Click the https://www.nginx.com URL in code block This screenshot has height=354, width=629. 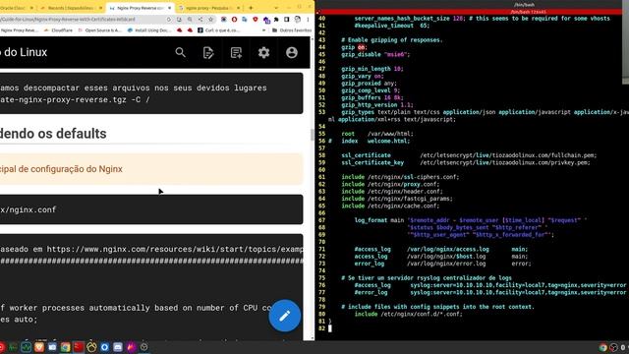tap(175, 249)
